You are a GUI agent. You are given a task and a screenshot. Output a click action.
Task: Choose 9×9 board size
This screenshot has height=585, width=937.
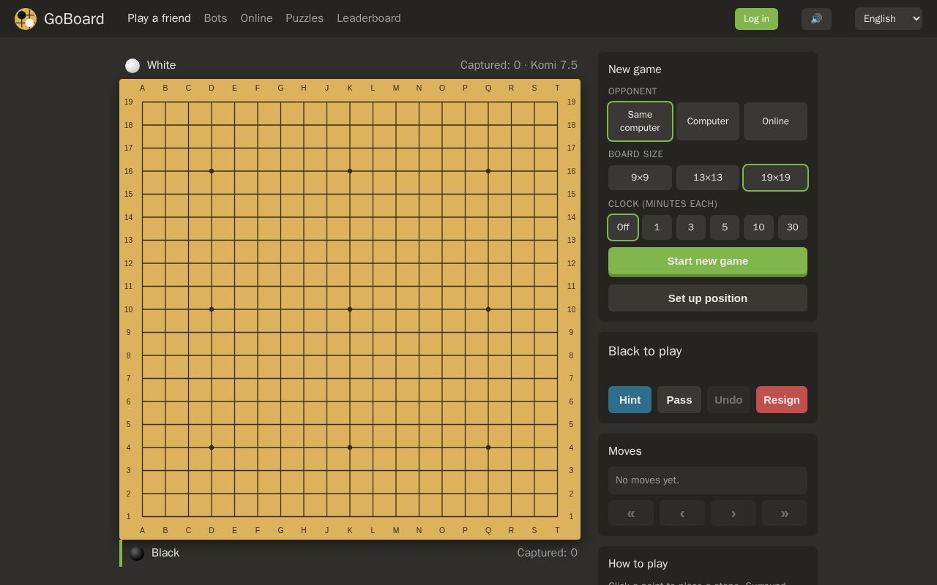pos(640,178)
